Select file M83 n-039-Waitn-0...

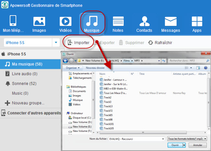coord(114,89)
